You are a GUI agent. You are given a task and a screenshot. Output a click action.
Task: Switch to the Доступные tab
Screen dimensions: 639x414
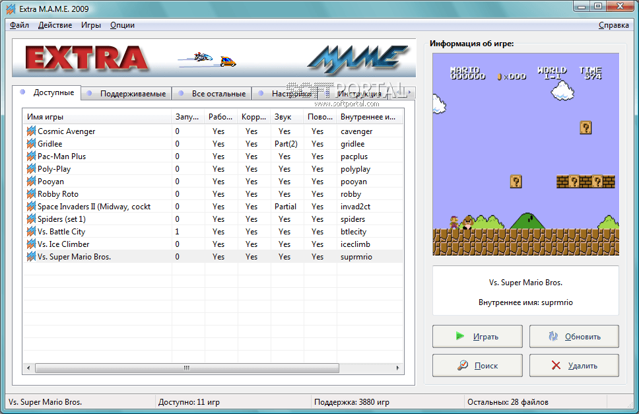click(47, 92)
